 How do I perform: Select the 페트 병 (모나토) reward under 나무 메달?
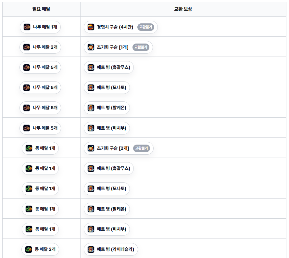107,87
